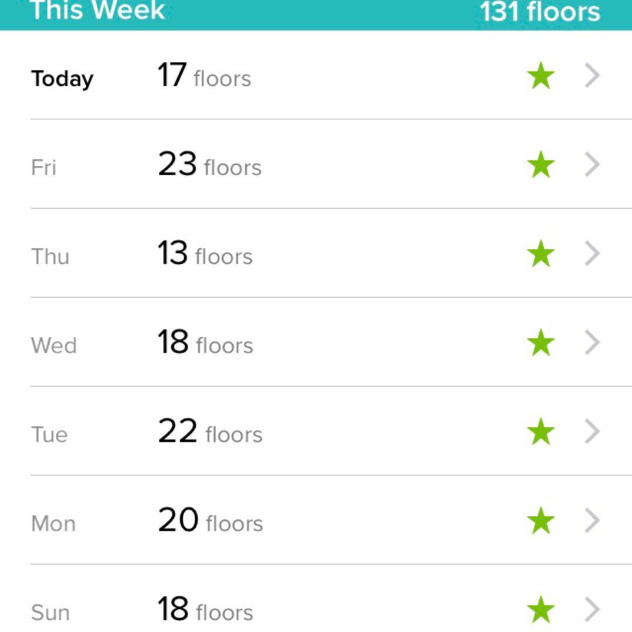
Task: Expand Tue details using the chevron
Action: click(592, 432)
